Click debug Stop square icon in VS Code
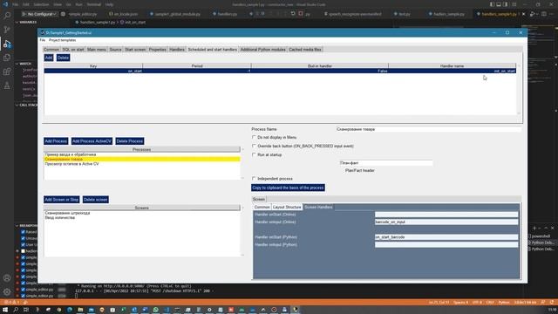Screen dimensions: 558x314 coord(301,14)
